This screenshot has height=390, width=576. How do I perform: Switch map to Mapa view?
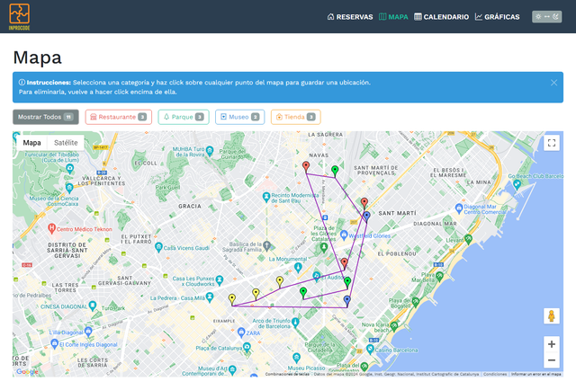tap(32, 143)
